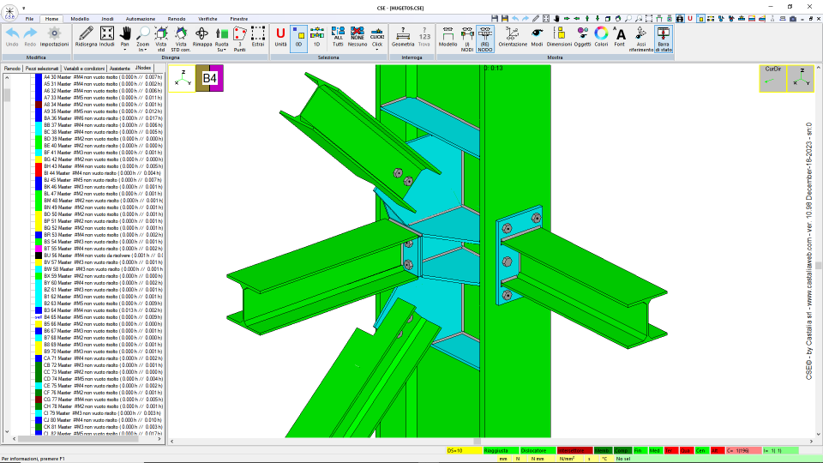
Task: Open the Colori color wheel
Action: point(601,34)
